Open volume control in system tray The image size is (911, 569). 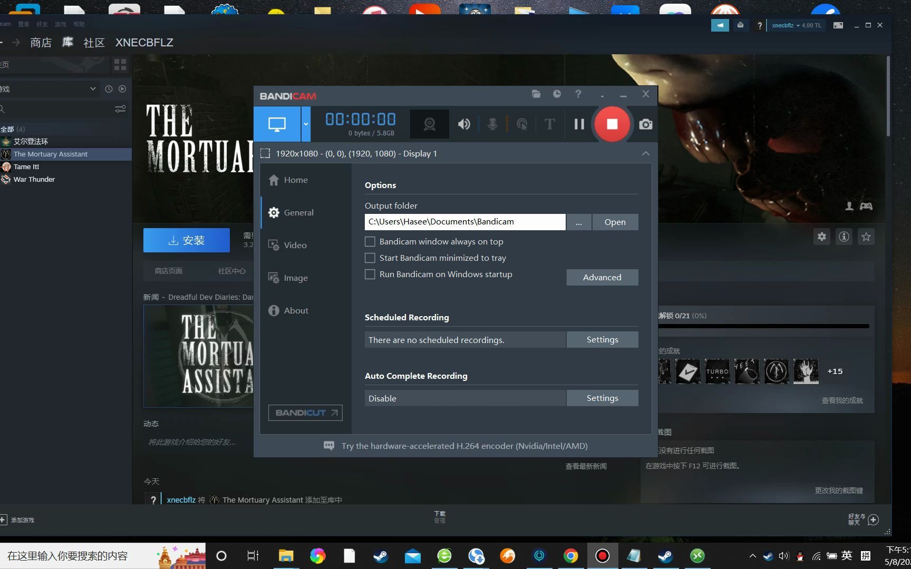tap(783, 556)
